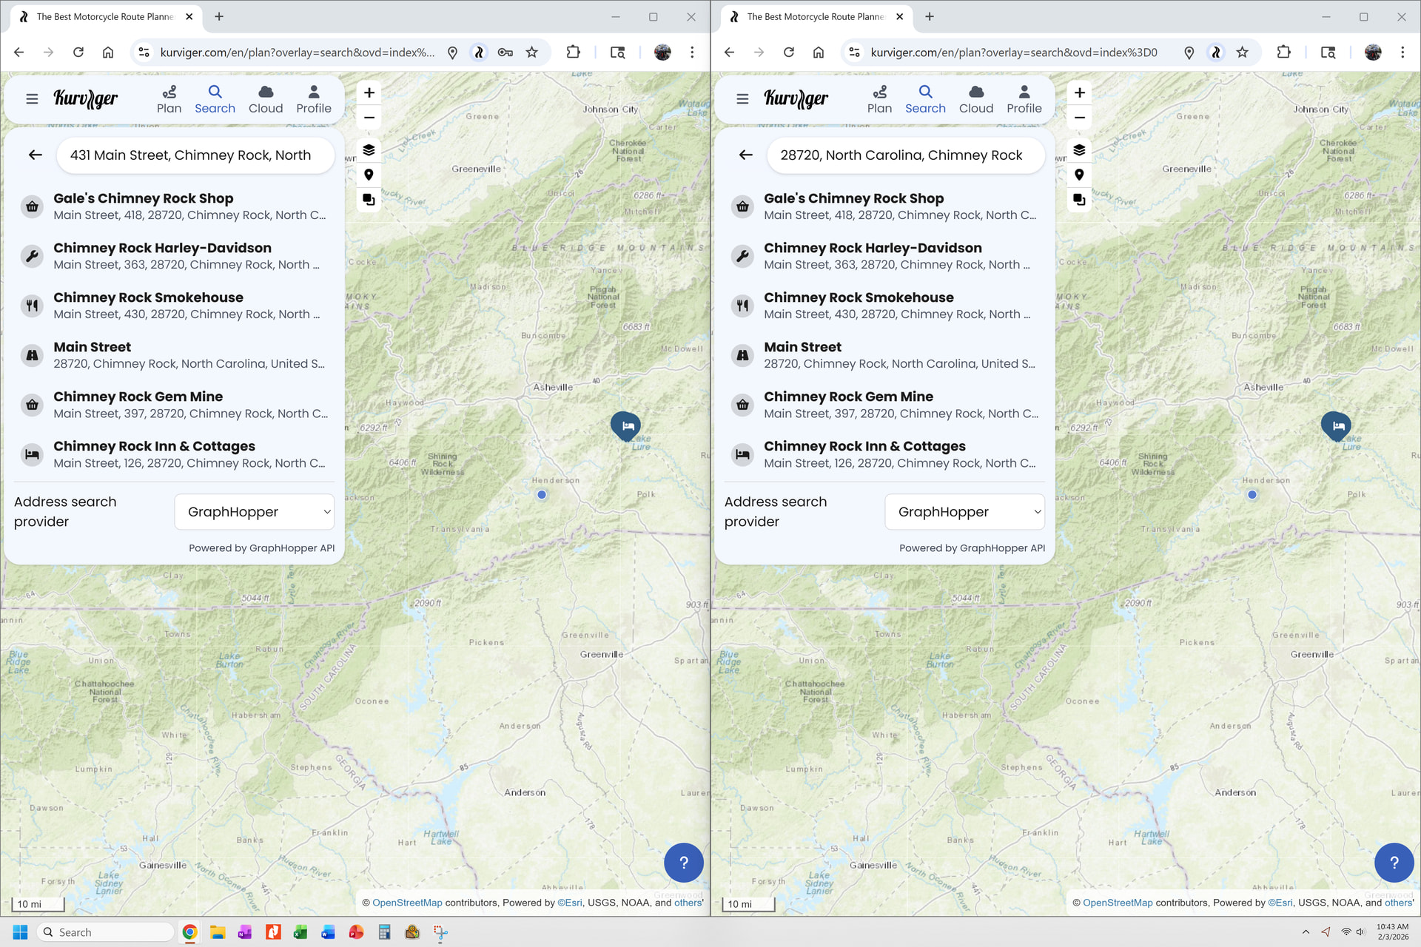Click the location pin icon on right map

1079,175
